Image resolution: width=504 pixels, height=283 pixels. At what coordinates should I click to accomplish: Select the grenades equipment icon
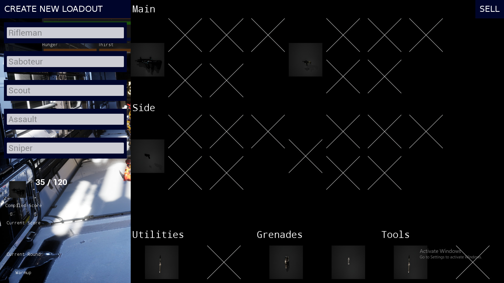click(286, 262)
